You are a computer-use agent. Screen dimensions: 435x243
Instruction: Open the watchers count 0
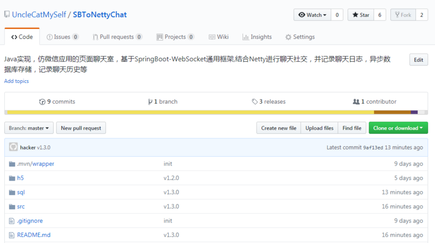click(x=337, y=15)
